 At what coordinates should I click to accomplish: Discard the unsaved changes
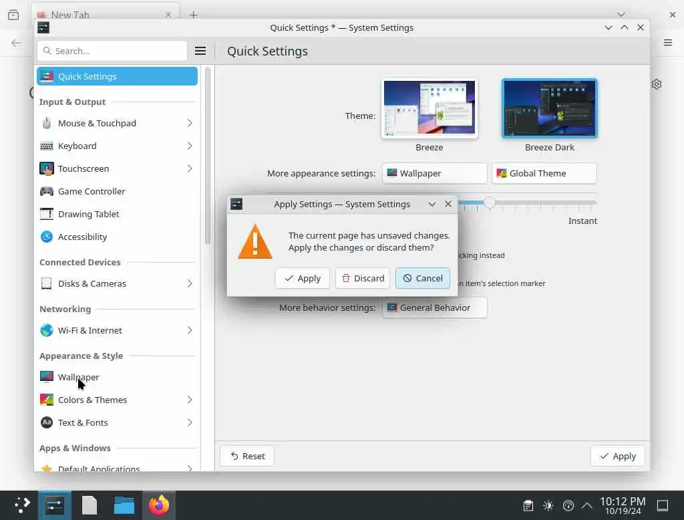tap(363, 278)
